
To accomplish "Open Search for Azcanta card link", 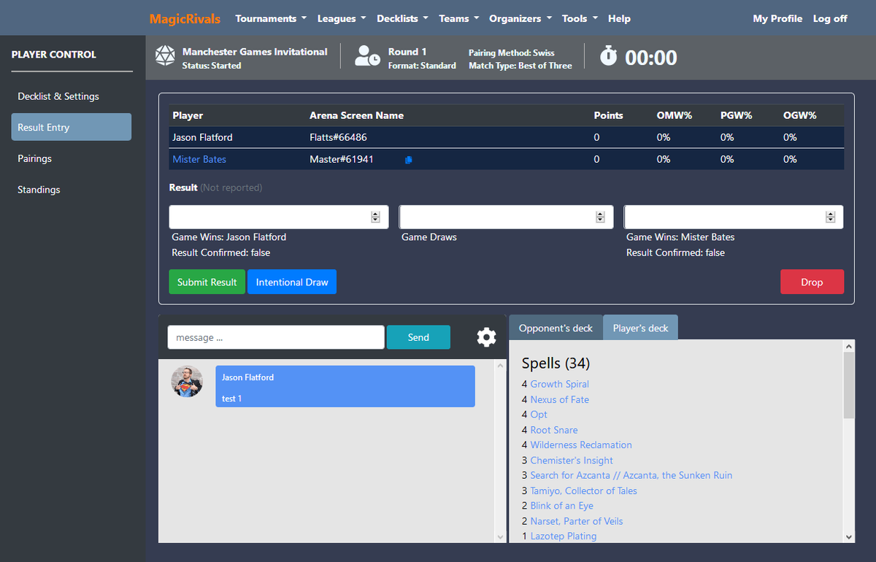I will (631, 475).
